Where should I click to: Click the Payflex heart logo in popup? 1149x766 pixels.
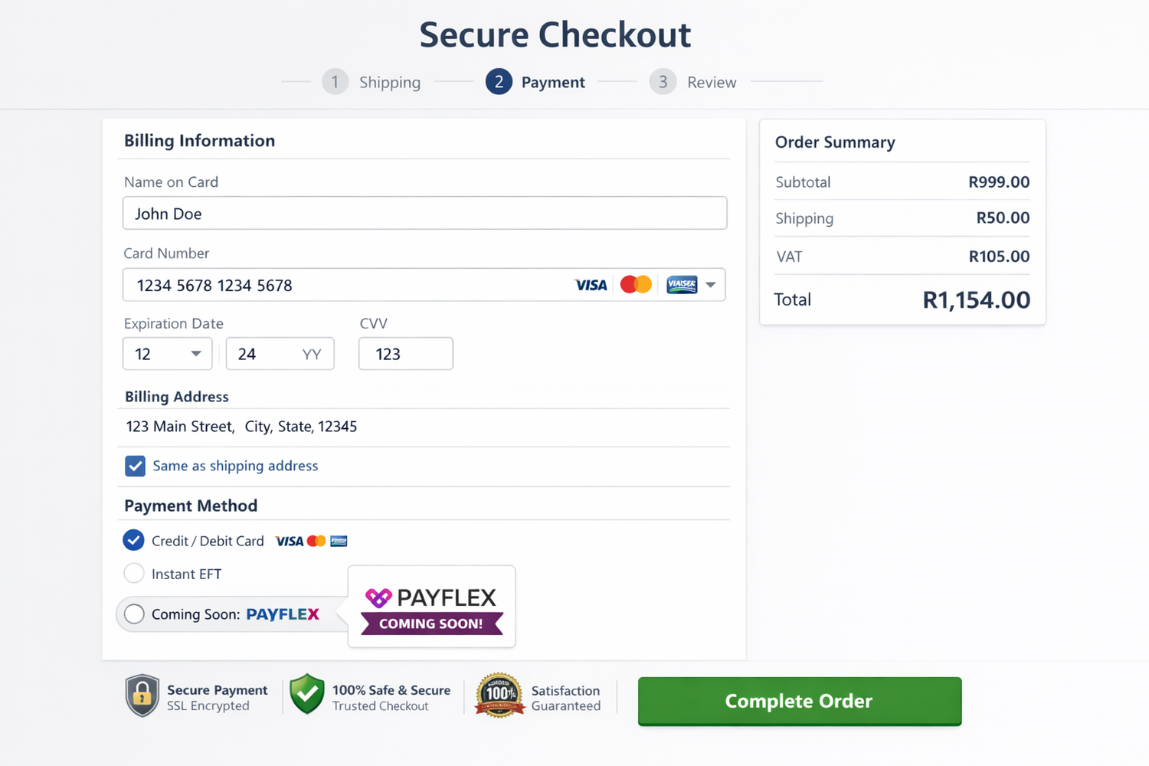pos(378,597)
